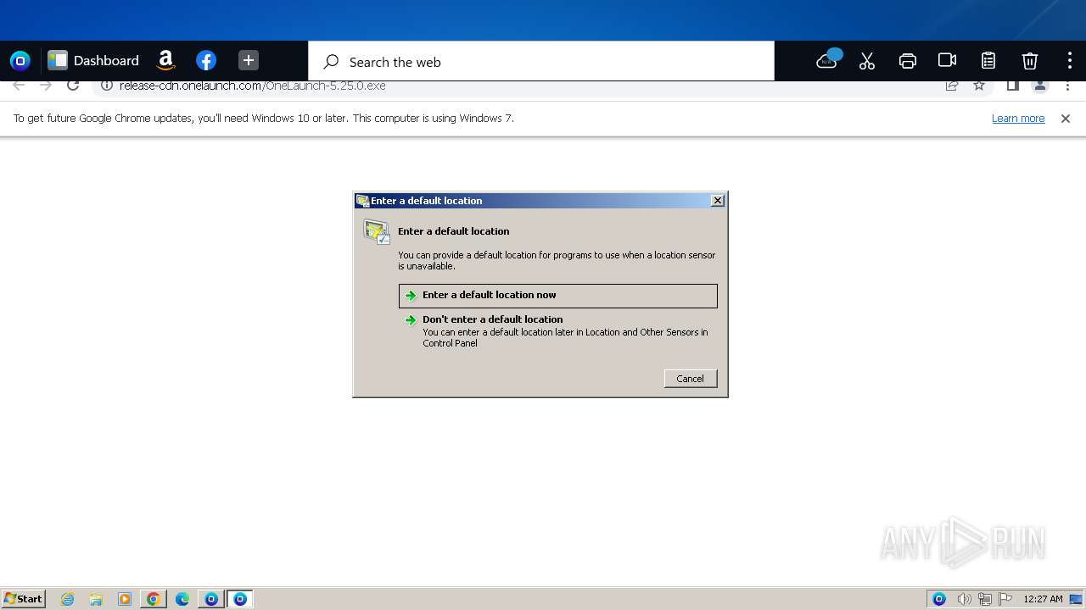Go forward in Chrome

[46, 86]
